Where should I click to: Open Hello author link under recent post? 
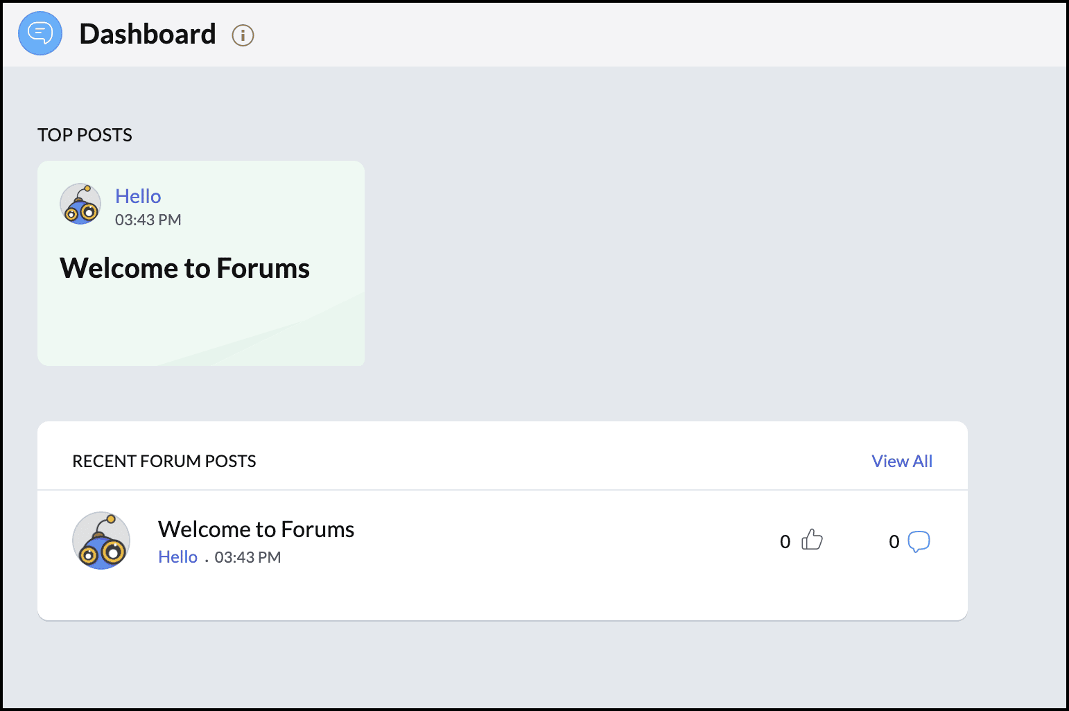[x=177, y=557]
